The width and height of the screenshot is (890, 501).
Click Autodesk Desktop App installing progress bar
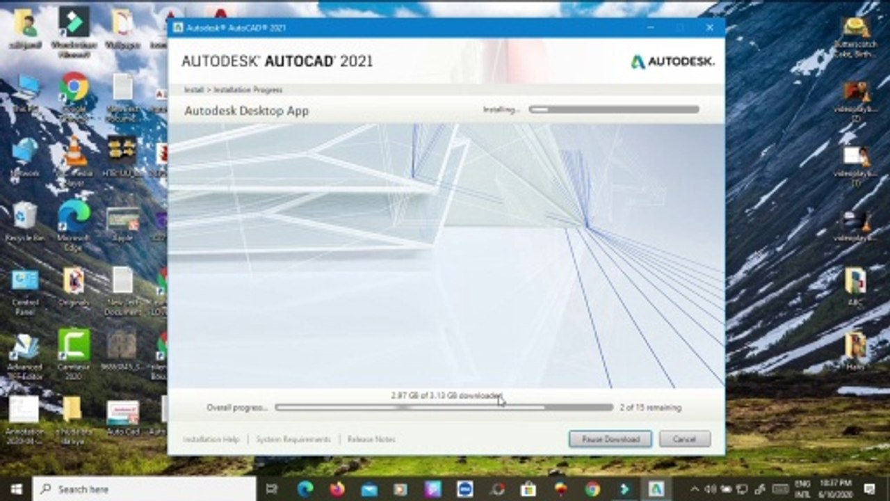[x=614, y=109]
